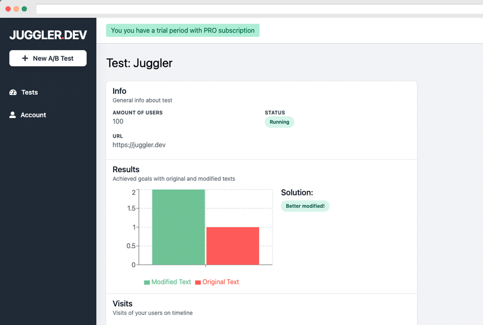Click the Tests dashboard gauge icon
This screenshot has height=325, width=483.
coord(13,92)
